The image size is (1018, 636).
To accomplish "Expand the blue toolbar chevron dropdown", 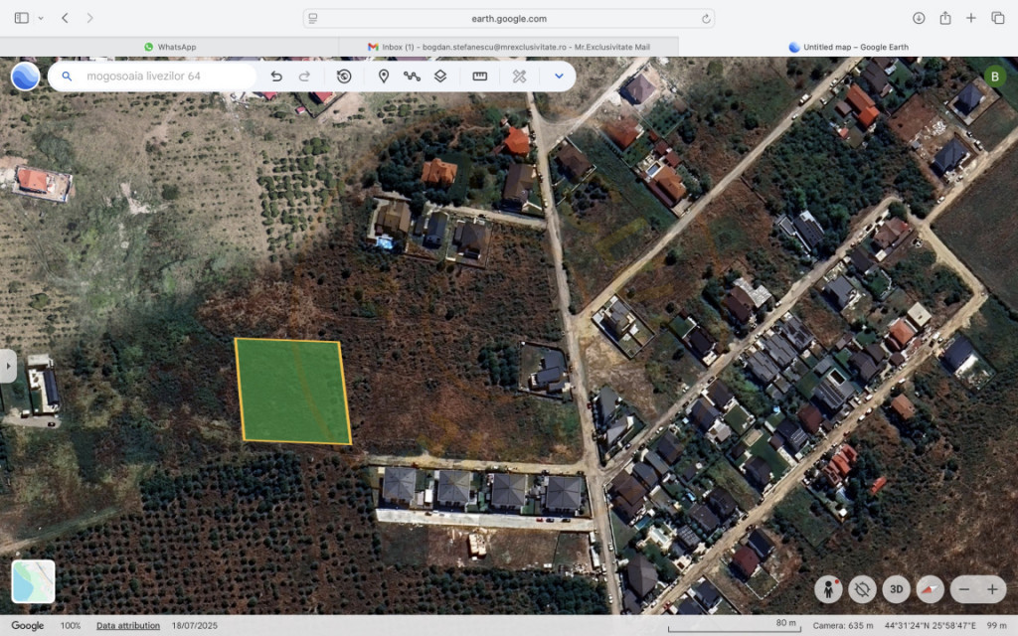I will point(559,76).
